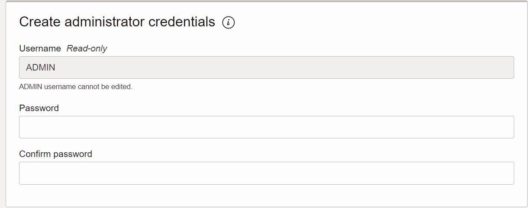This screenshot has width=528, height=208.
Task: Click the 'ADMIN username cannot be edited' hint
Action: tap(76, 86)
